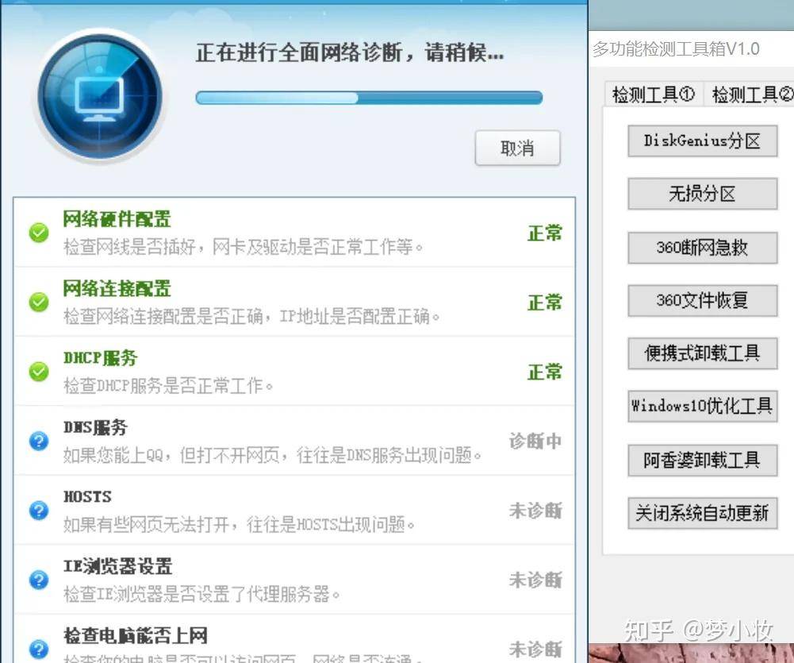This screenshot has height=663, width=794.
Task: Open Windows10优化工具
Action: point(702,406)
